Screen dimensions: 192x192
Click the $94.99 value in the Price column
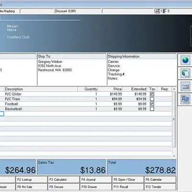117,99
